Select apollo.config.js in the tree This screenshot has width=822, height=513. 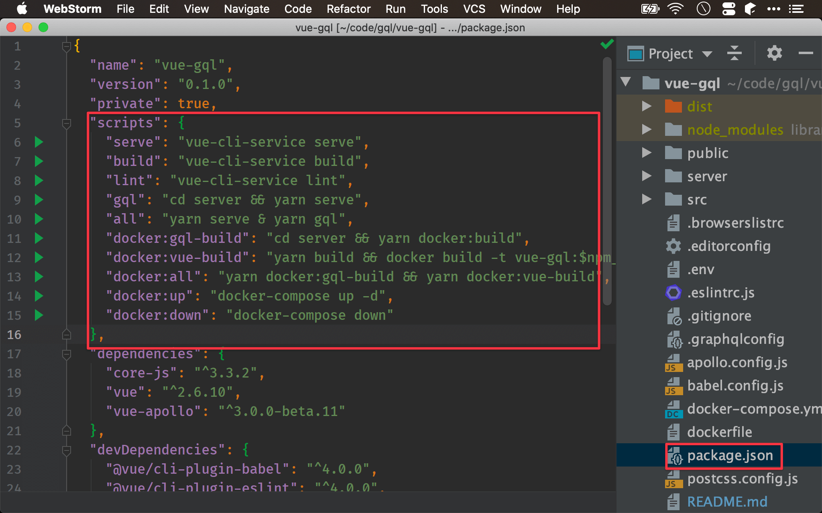click(x=737, y=362)
